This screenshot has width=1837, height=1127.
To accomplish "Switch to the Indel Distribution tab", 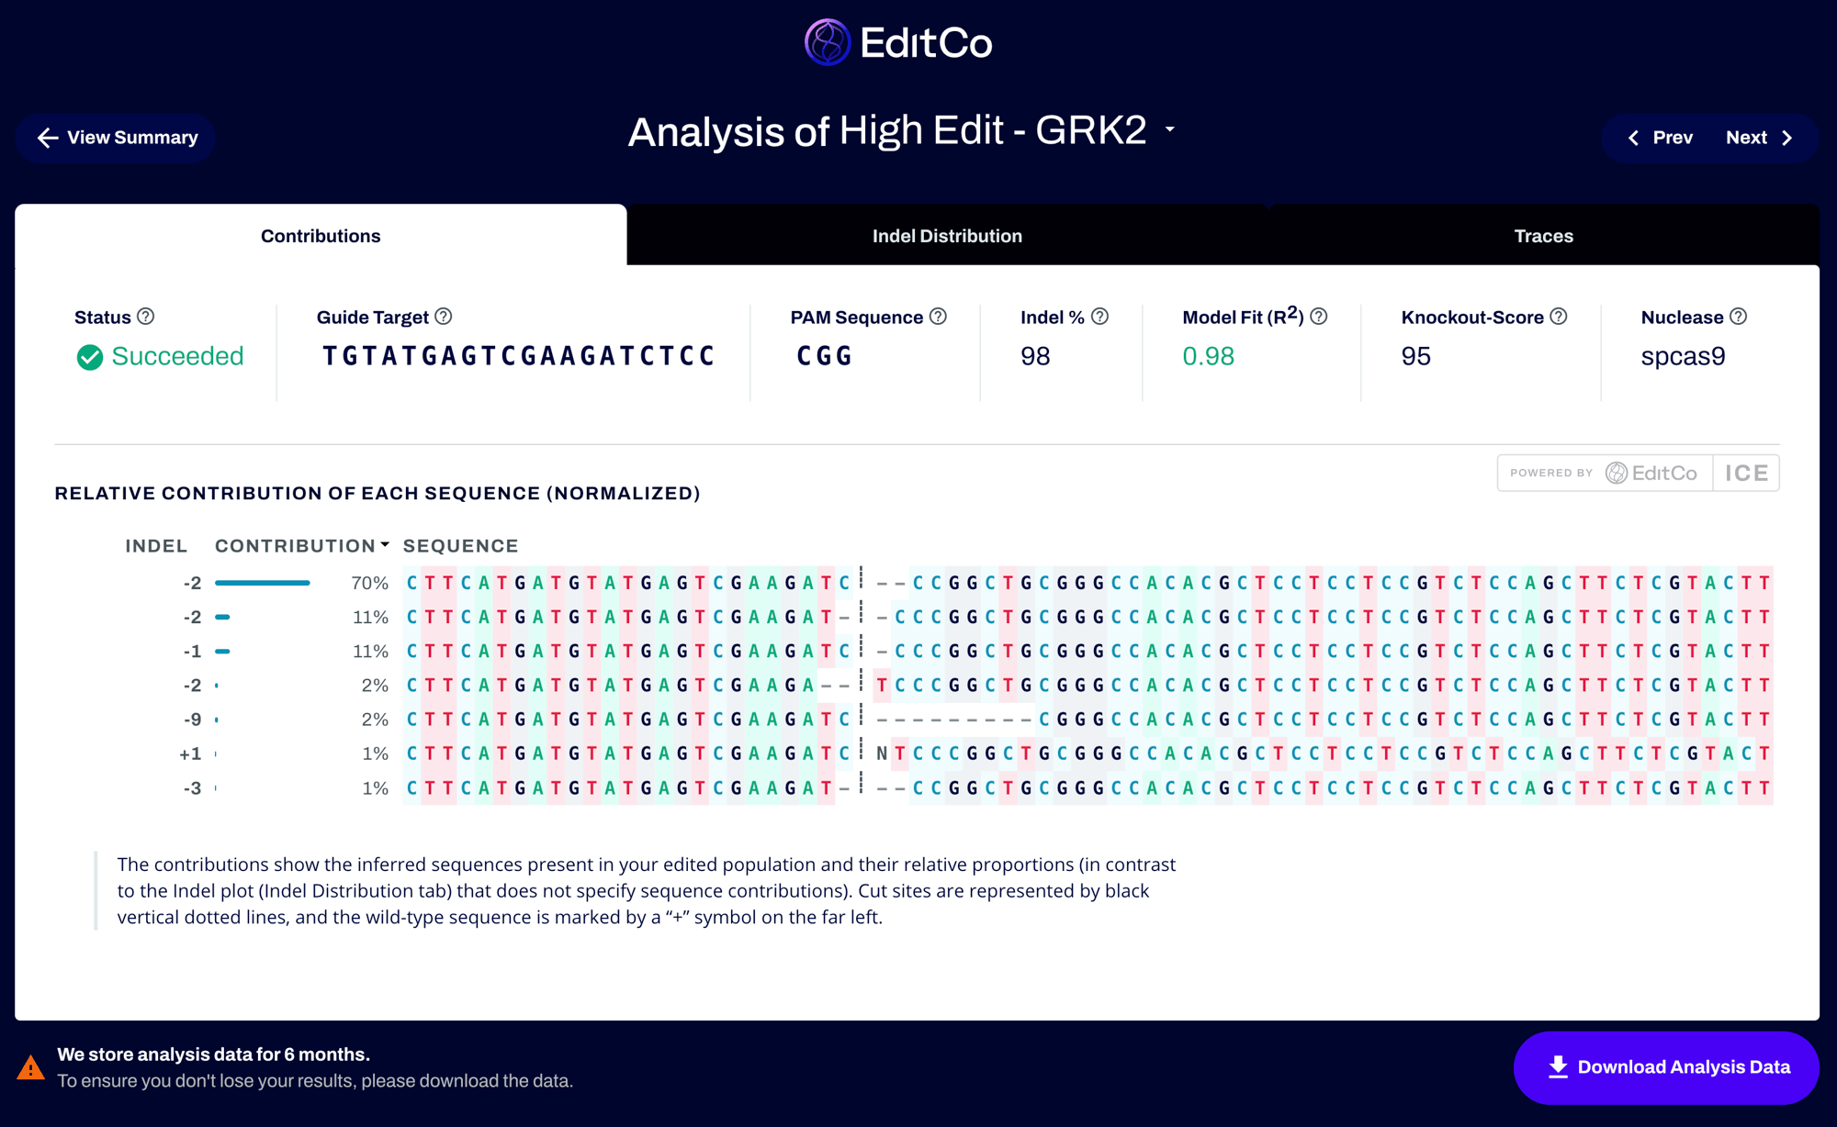I will coord(947,236).
